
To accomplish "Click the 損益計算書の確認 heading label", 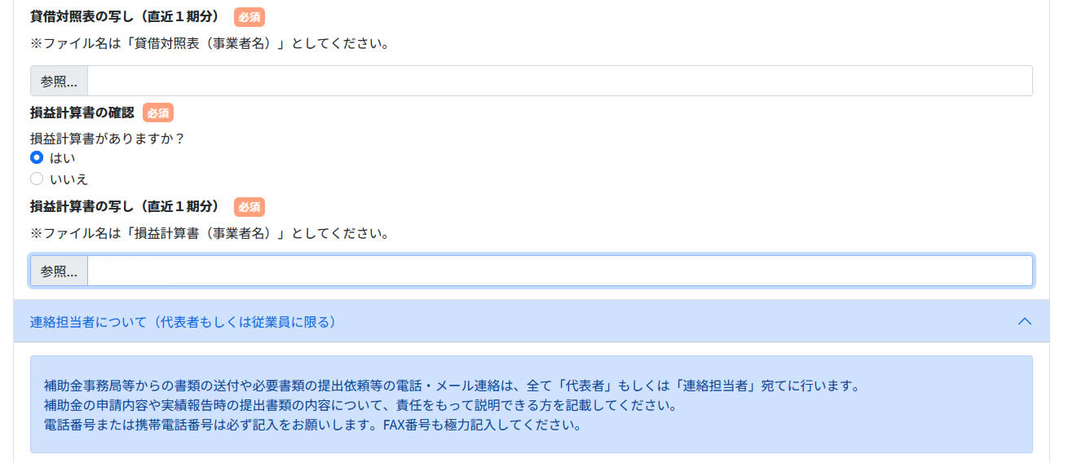I will coord(82,112).
